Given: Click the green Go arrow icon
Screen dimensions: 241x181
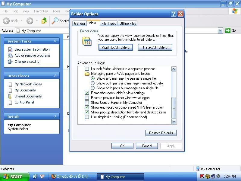Looking at the screenshot, I should pos(228,30).
